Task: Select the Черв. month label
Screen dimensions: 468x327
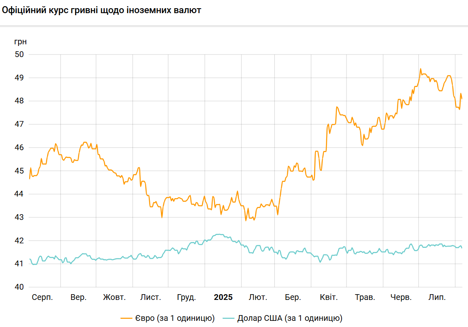Action: click(x=401, y=297)
